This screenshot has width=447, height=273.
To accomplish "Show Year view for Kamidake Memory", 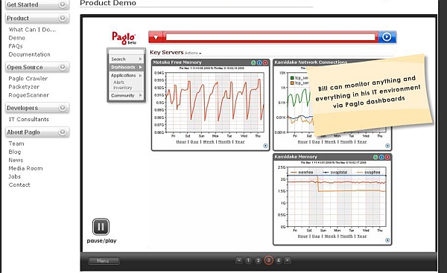I will point(362,237).
